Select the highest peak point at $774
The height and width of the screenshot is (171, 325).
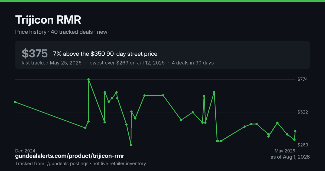click(89, 79)
